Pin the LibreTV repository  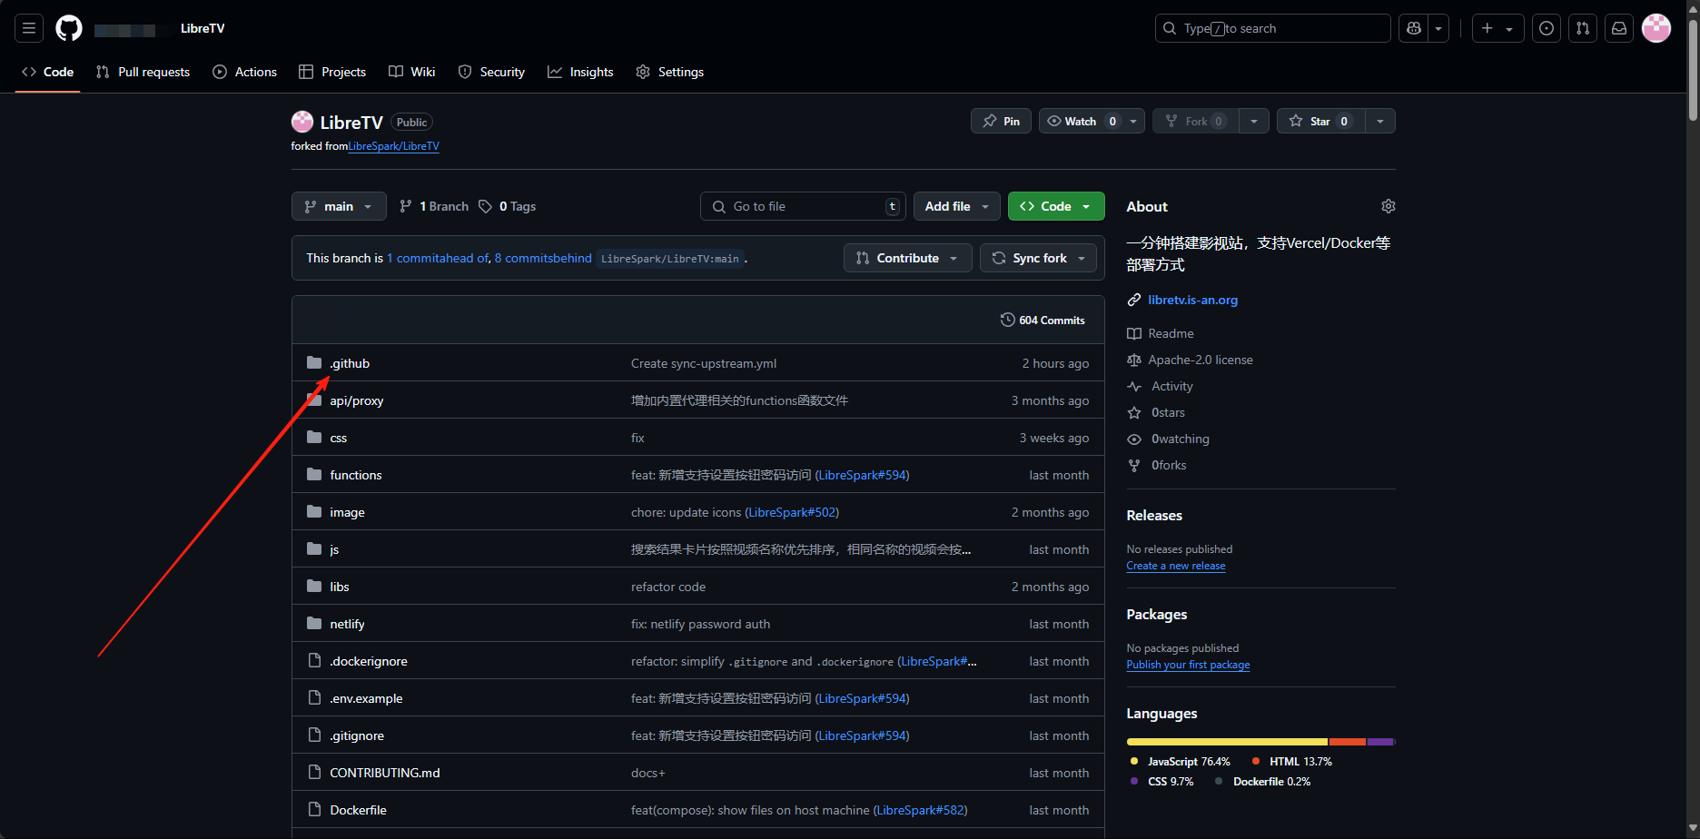[x=1001, y=121]
